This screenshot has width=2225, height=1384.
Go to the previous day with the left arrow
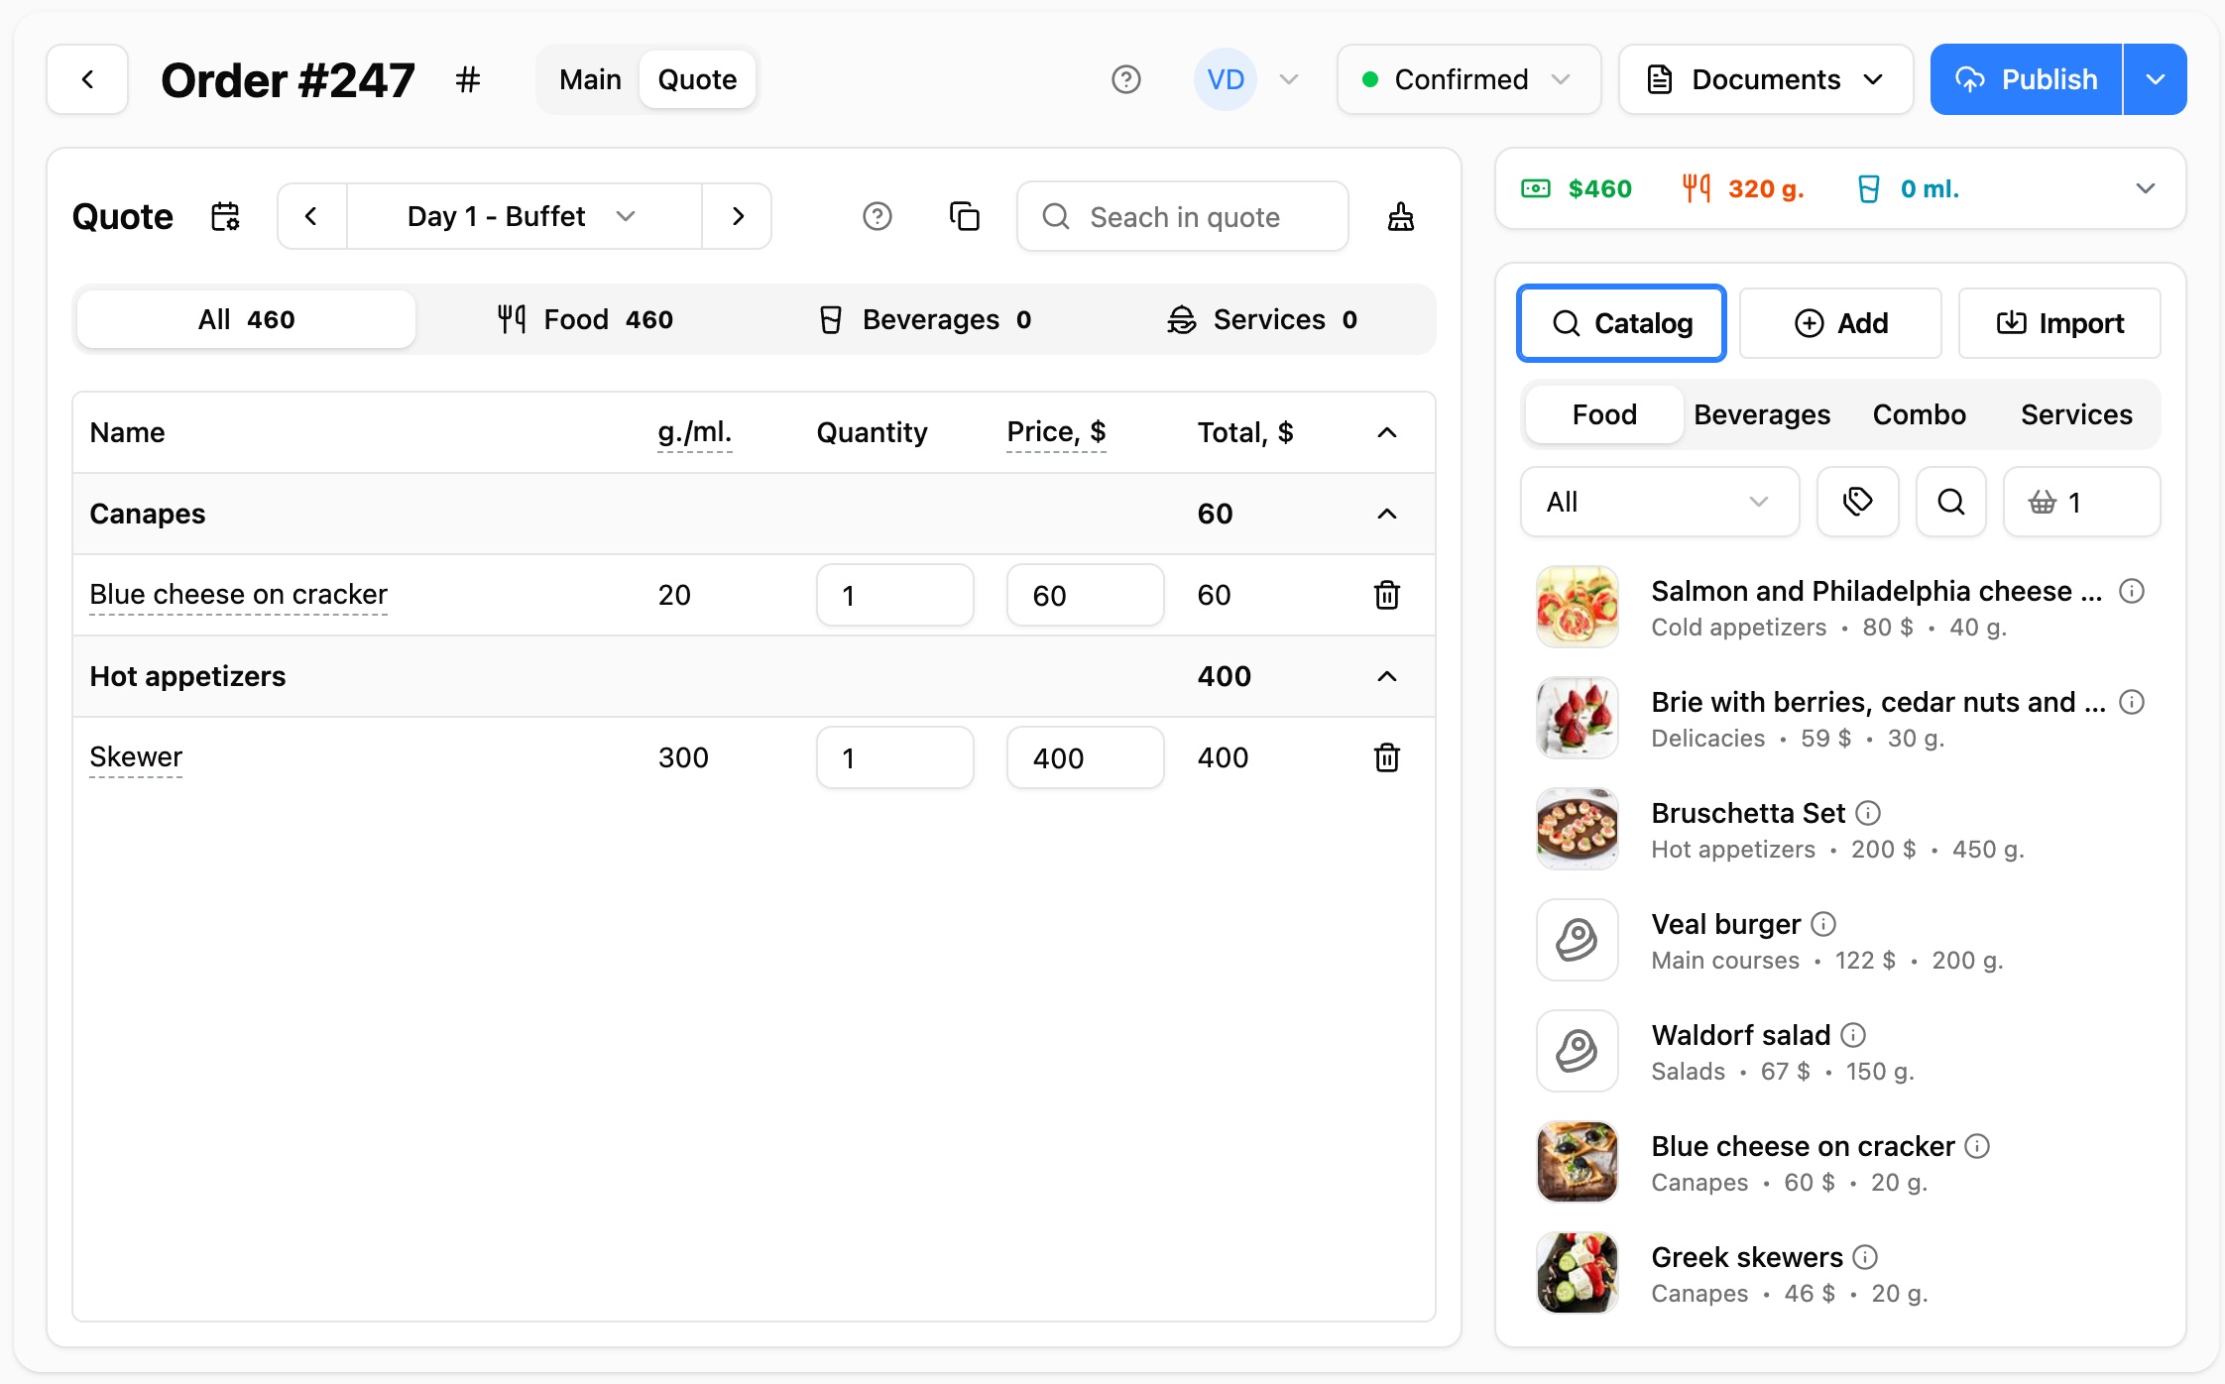[x=311, y=216]
